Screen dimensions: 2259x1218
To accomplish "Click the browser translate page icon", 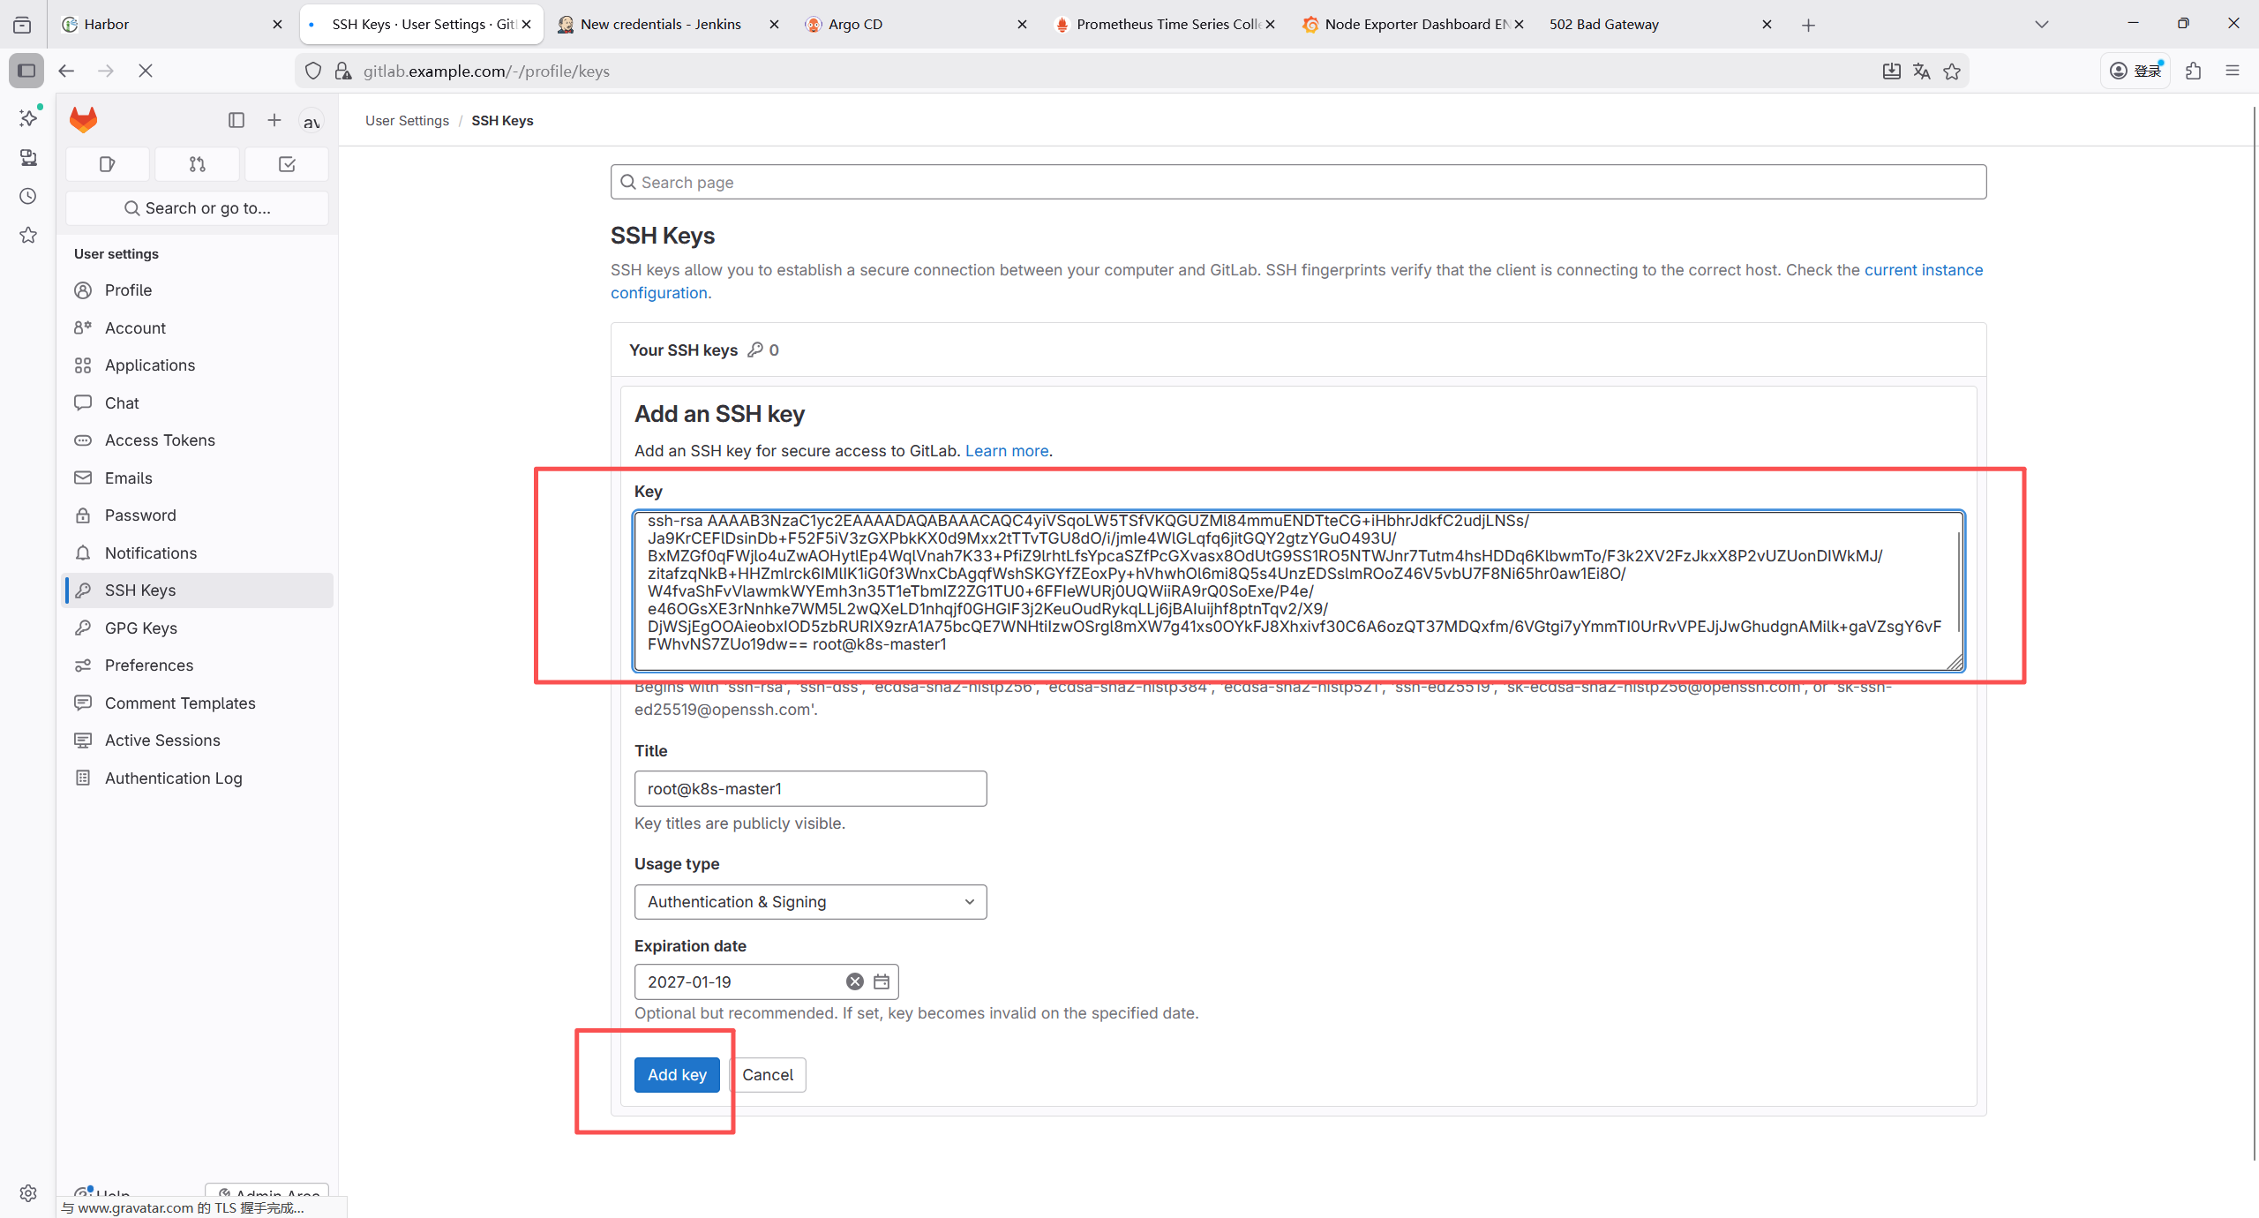I will (1921, 71).
